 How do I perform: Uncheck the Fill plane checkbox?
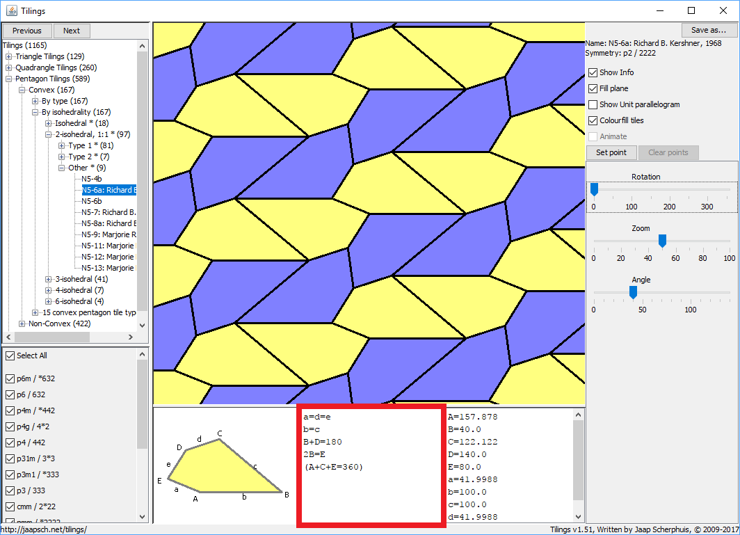tap(593, 89)
